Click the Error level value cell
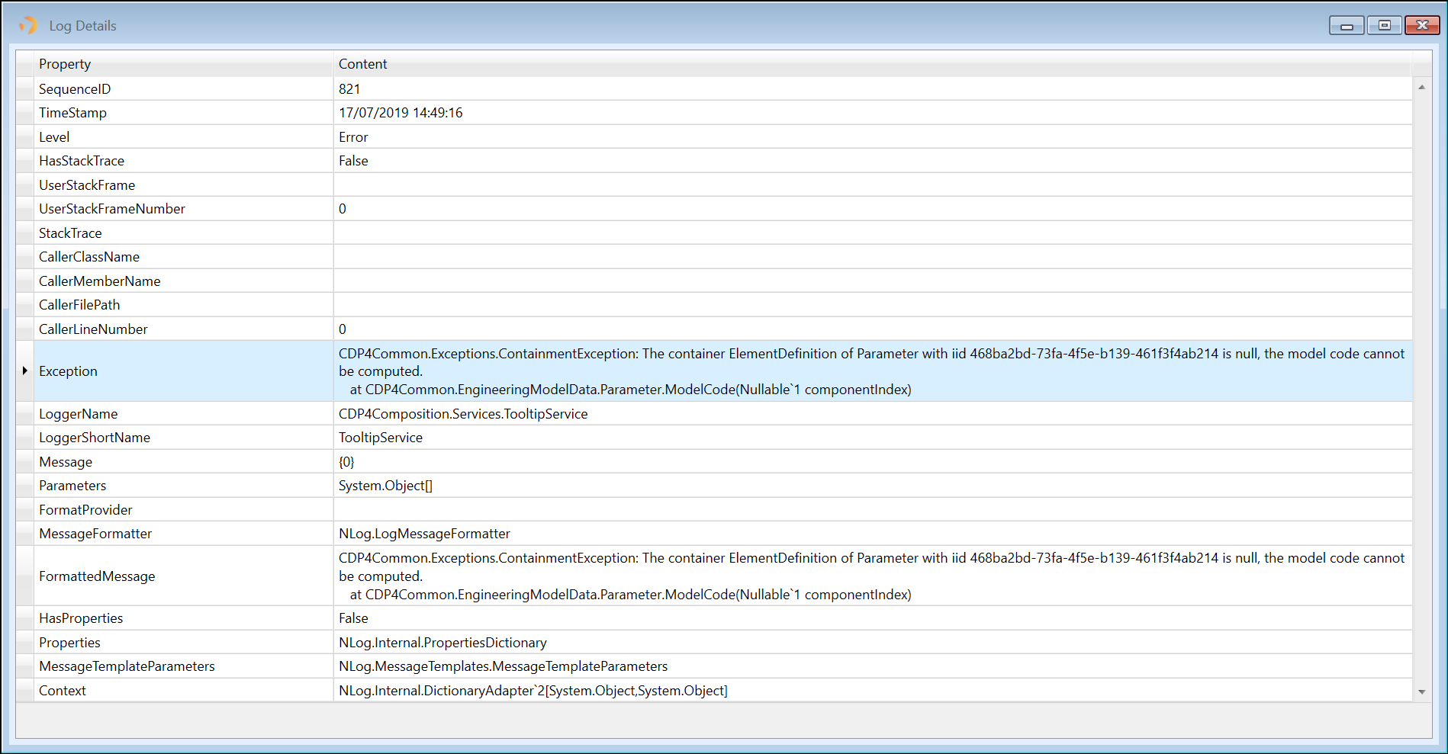 pyautogui.click(x=353, y=136)
